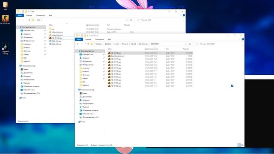Click the search field in the back window
This screenshot has height=154, width=274.
[x=159, y=20]
